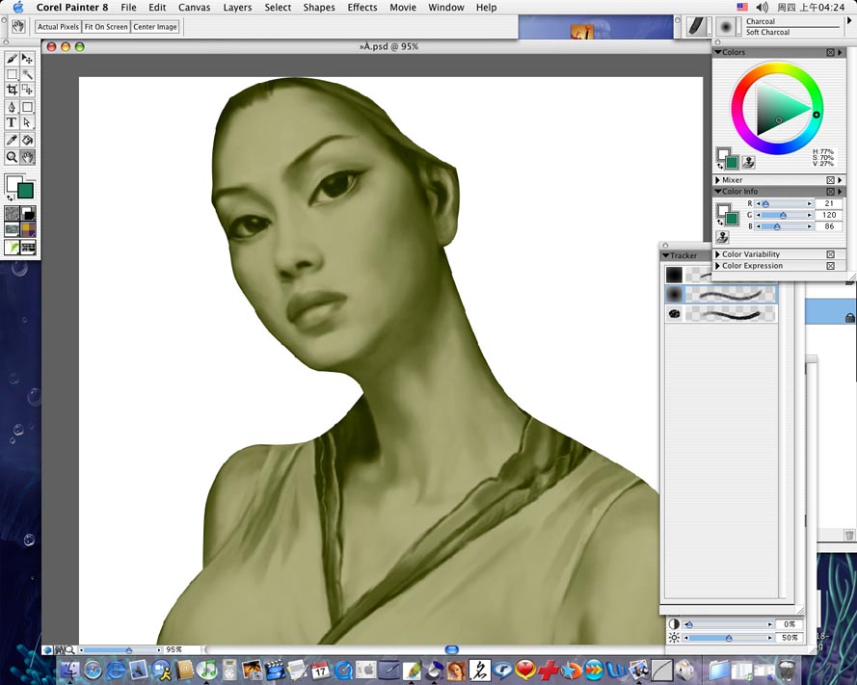Screen dimensions: 857x685
Task: Open Finder from the Dock
Action: pos(70,670)
